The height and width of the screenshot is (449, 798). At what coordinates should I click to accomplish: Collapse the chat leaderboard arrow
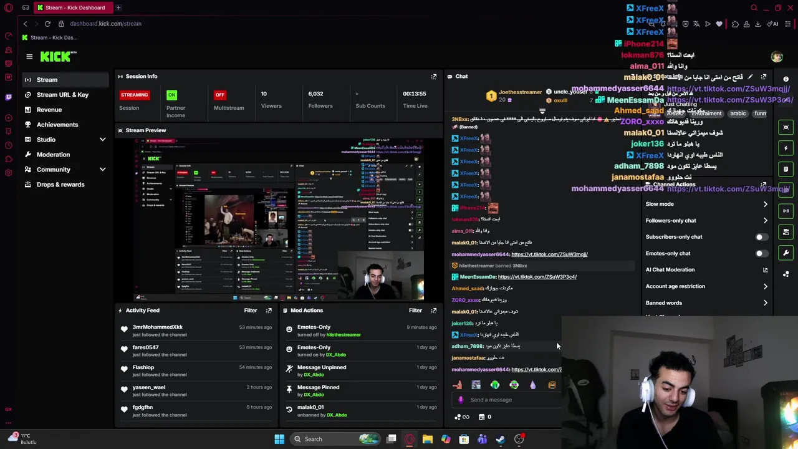coord(542,111)
